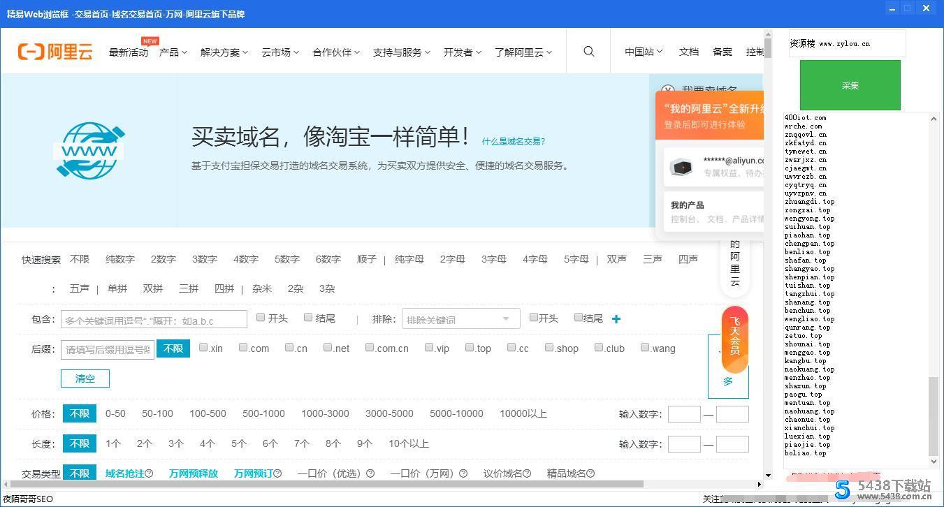The width and height of the screenshot is (944, 507).
Task: Check the .vip suffix option
Action: click(x=429, y=346)
